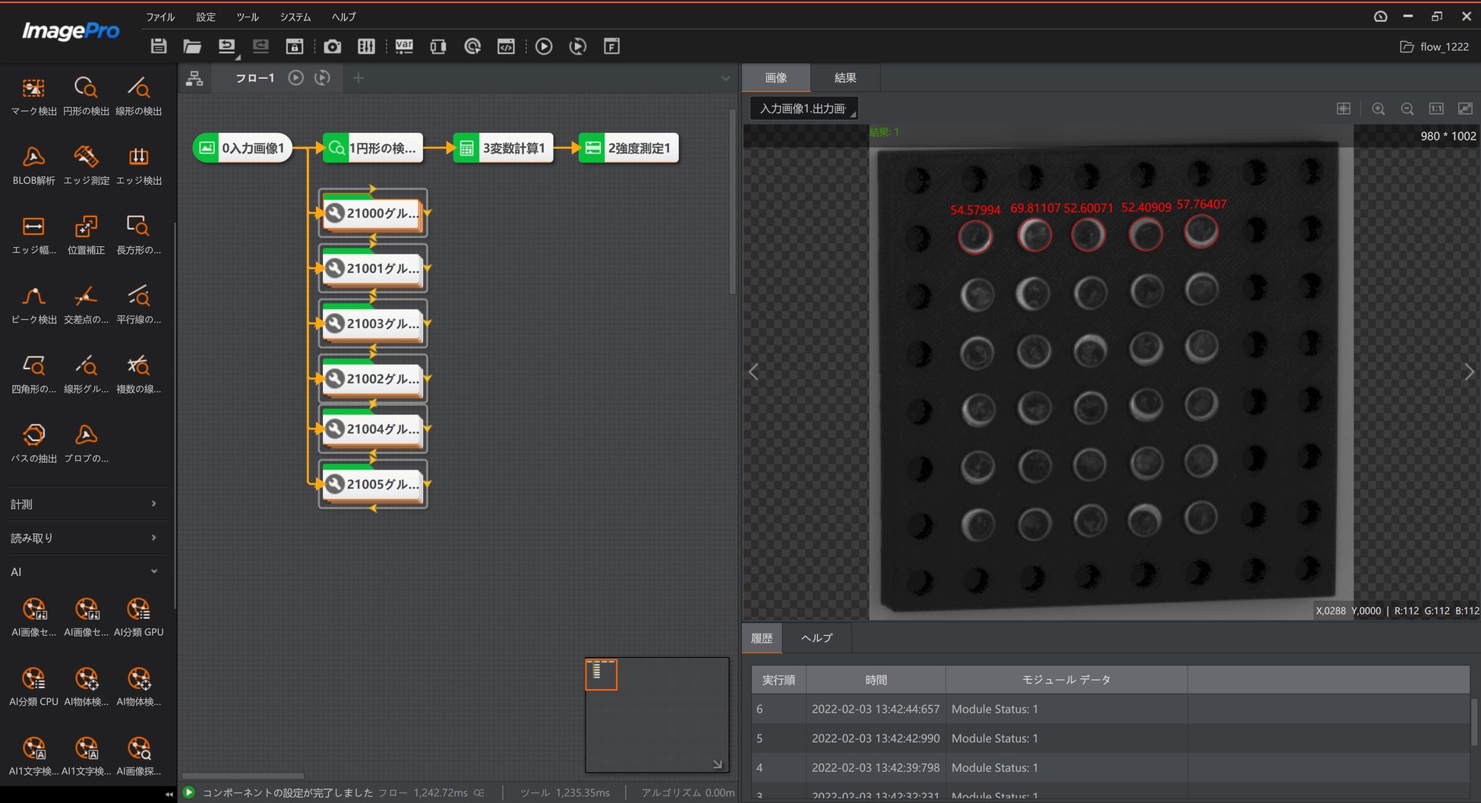Click the code script icon in the toolbar
Viewport: 1481px width, 803px height.
tap(506, 46)
